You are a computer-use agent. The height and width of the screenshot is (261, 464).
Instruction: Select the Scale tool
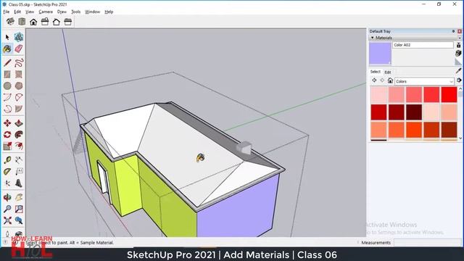click(x=7, y=146)
